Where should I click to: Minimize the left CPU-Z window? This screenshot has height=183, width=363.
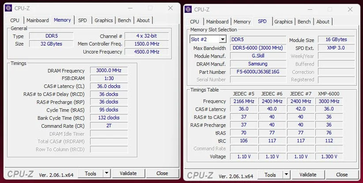pos(130,8)
